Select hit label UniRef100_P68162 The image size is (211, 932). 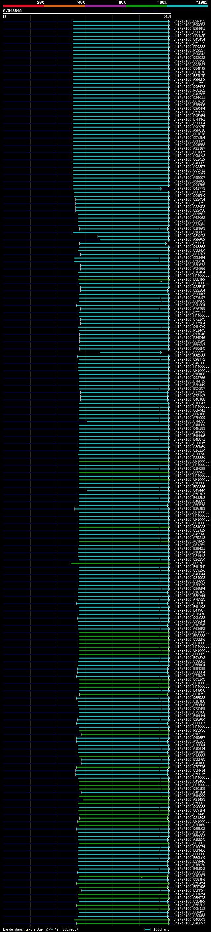click(x=189, y=91)
